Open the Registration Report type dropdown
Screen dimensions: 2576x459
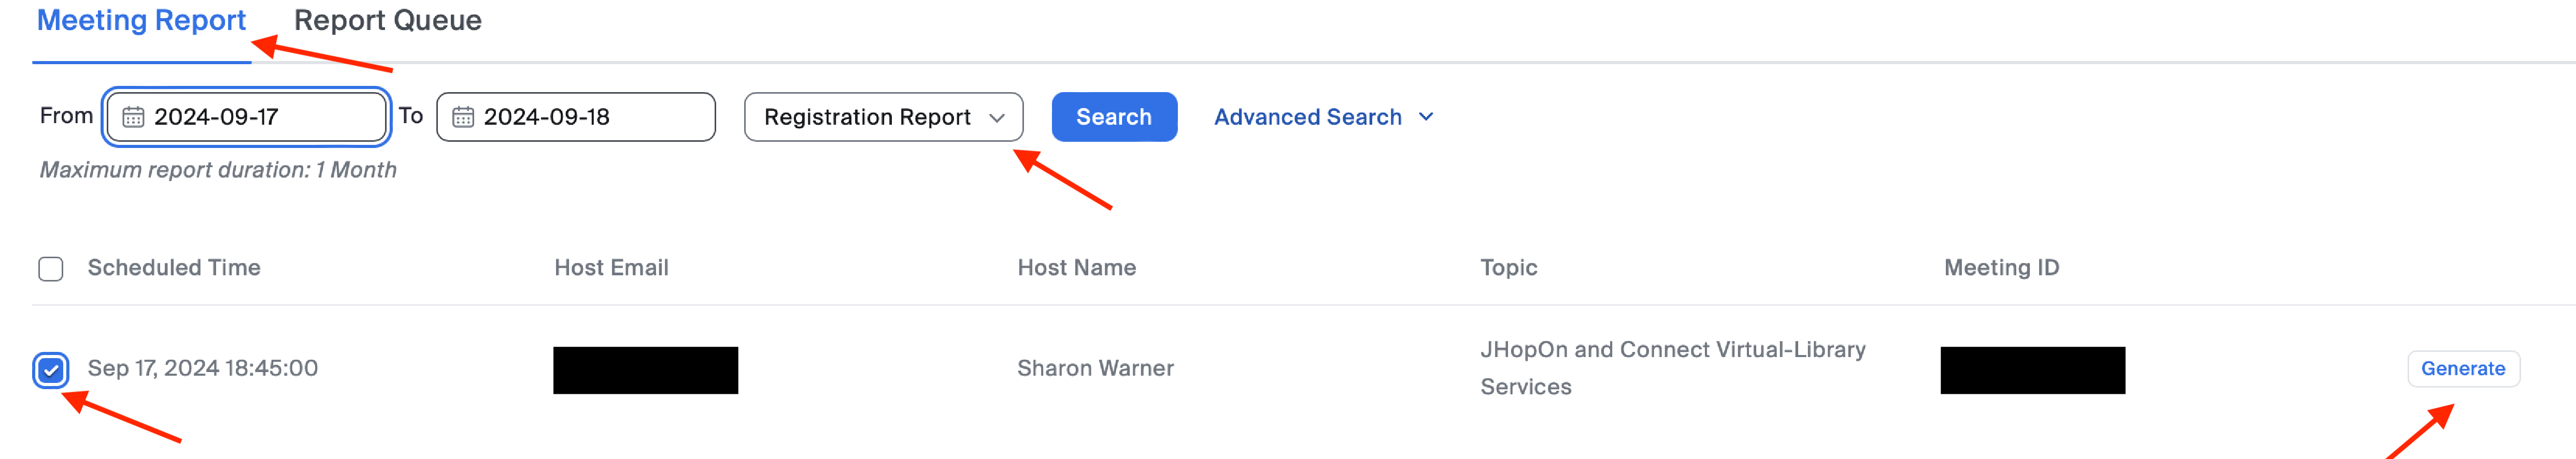pyautogui.click(x=883, y=117)
